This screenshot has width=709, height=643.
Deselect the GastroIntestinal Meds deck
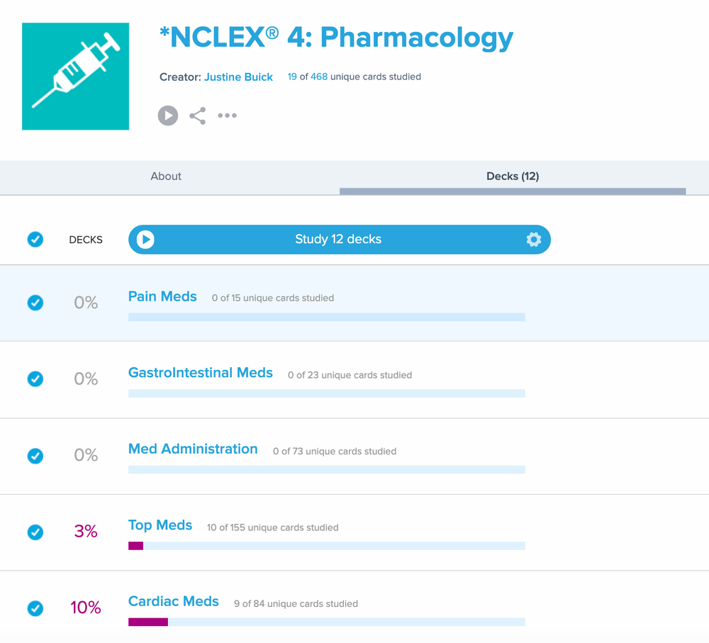pos(35,379)
